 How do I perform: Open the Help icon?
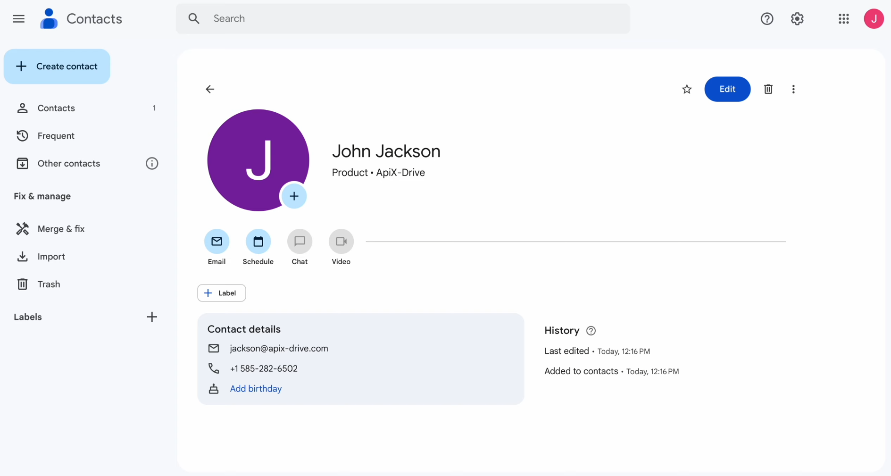click(767, 18)
